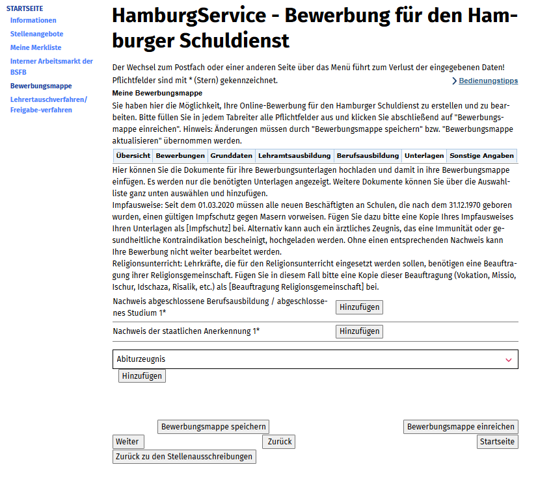
Task: Click Hinzufügen for Nachweis abgeschlossene Berufsausbildung
Action: pyautogui.click(x=359, y=307)
